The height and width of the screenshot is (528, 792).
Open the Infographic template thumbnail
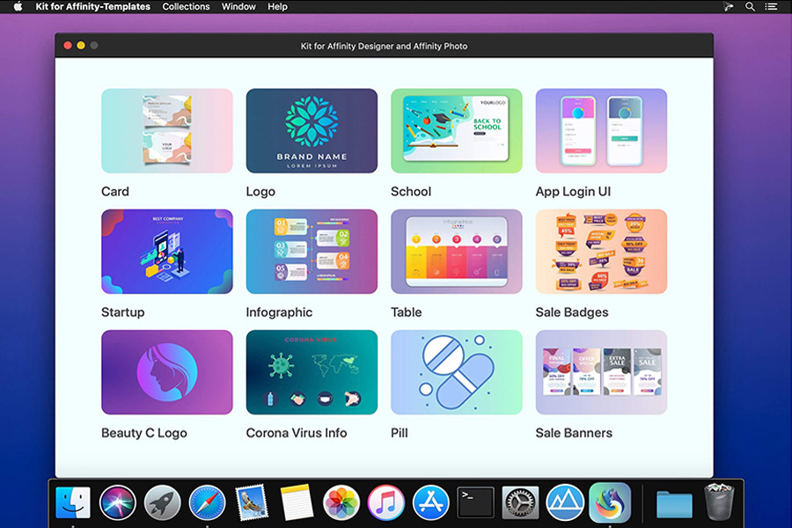[x=312, y=252]
